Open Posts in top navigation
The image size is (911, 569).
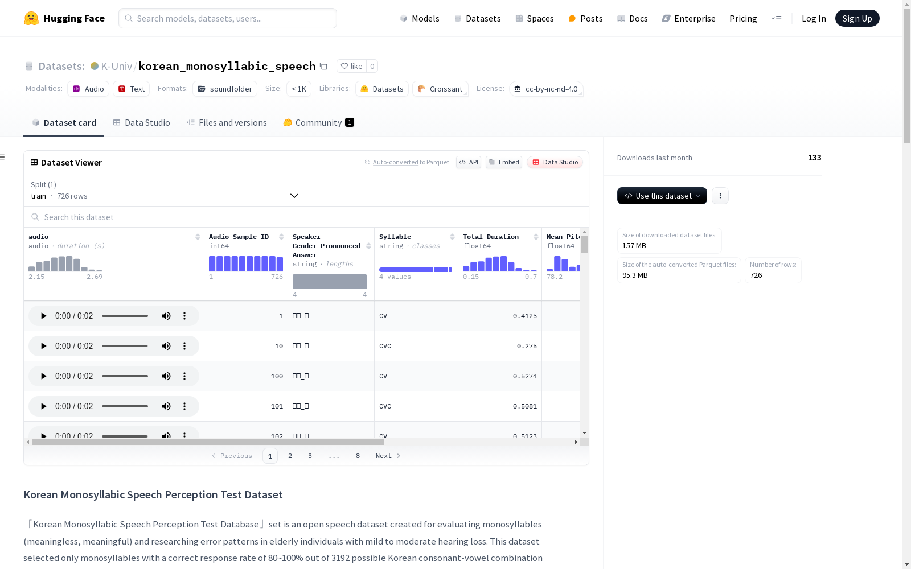[x=585, y=18]
